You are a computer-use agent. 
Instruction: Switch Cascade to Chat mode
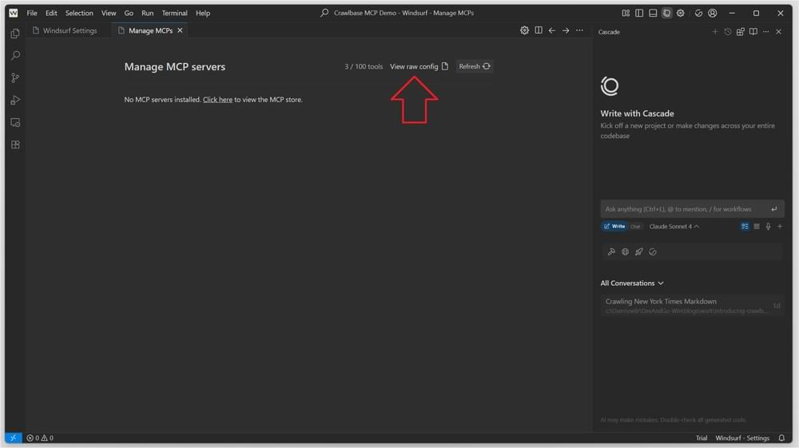[x=635, y=227]
